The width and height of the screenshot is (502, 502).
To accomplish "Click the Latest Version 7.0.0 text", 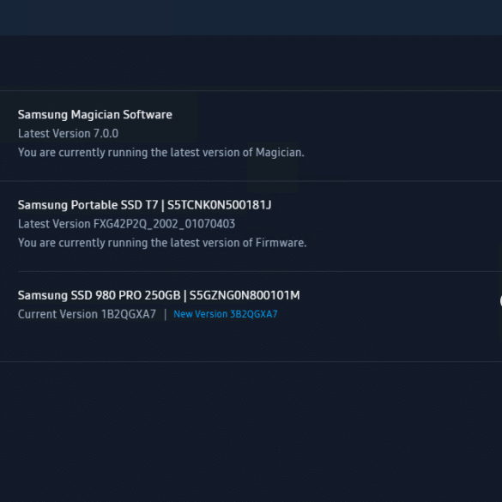I will coord(68,134).
